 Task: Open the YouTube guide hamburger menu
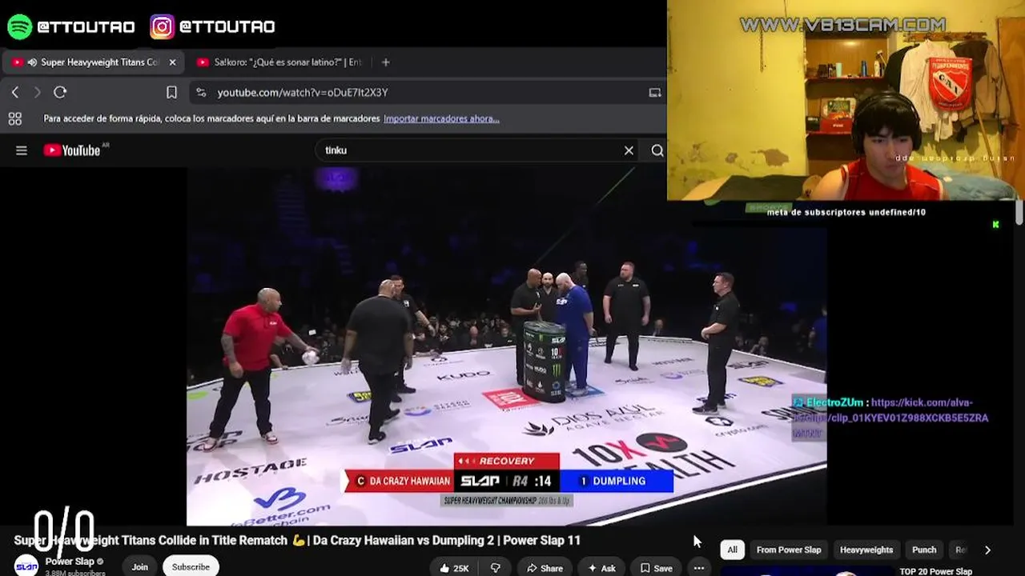tap(22, 150)
